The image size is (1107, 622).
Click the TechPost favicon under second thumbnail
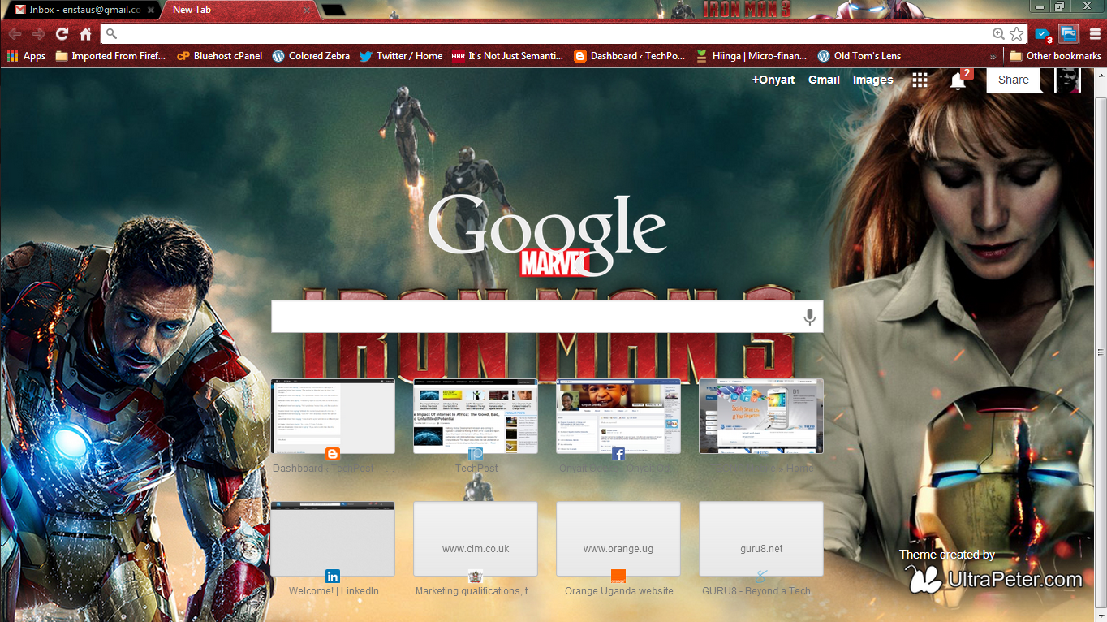[x=476, y=454]
